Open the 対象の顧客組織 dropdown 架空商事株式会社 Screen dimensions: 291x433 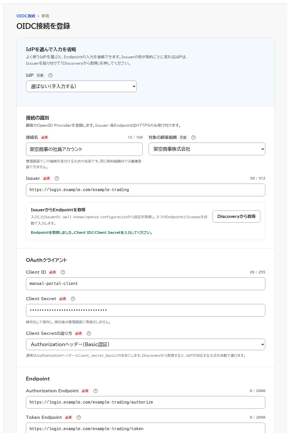pos(207,149)
